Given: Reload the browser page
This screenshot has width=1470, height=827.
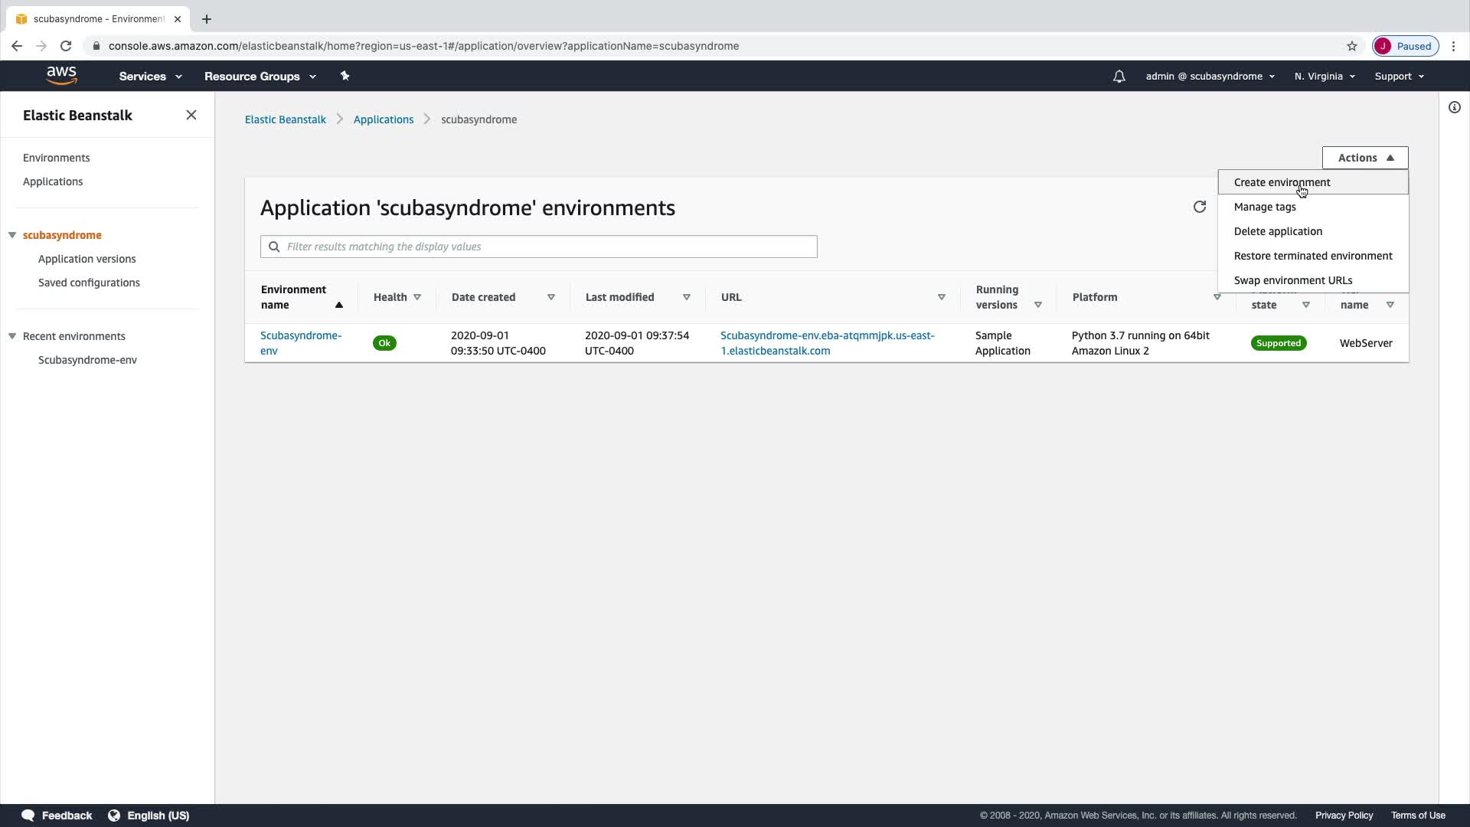Looking at the screenshot, I should click(x=66, y=46).
